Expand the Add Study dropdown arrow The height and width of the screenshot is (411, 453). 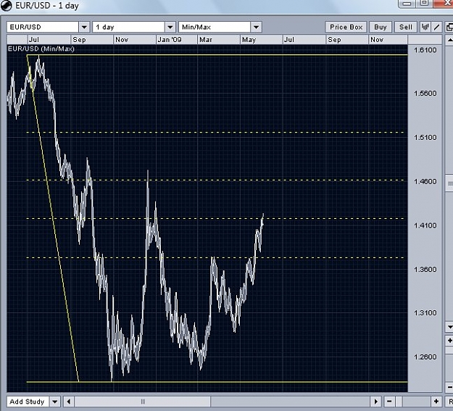(x=55, y=402)
